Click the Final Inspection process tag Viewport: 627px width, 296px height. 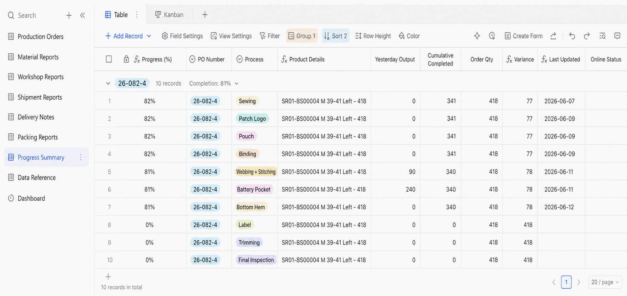coord(256,260)
